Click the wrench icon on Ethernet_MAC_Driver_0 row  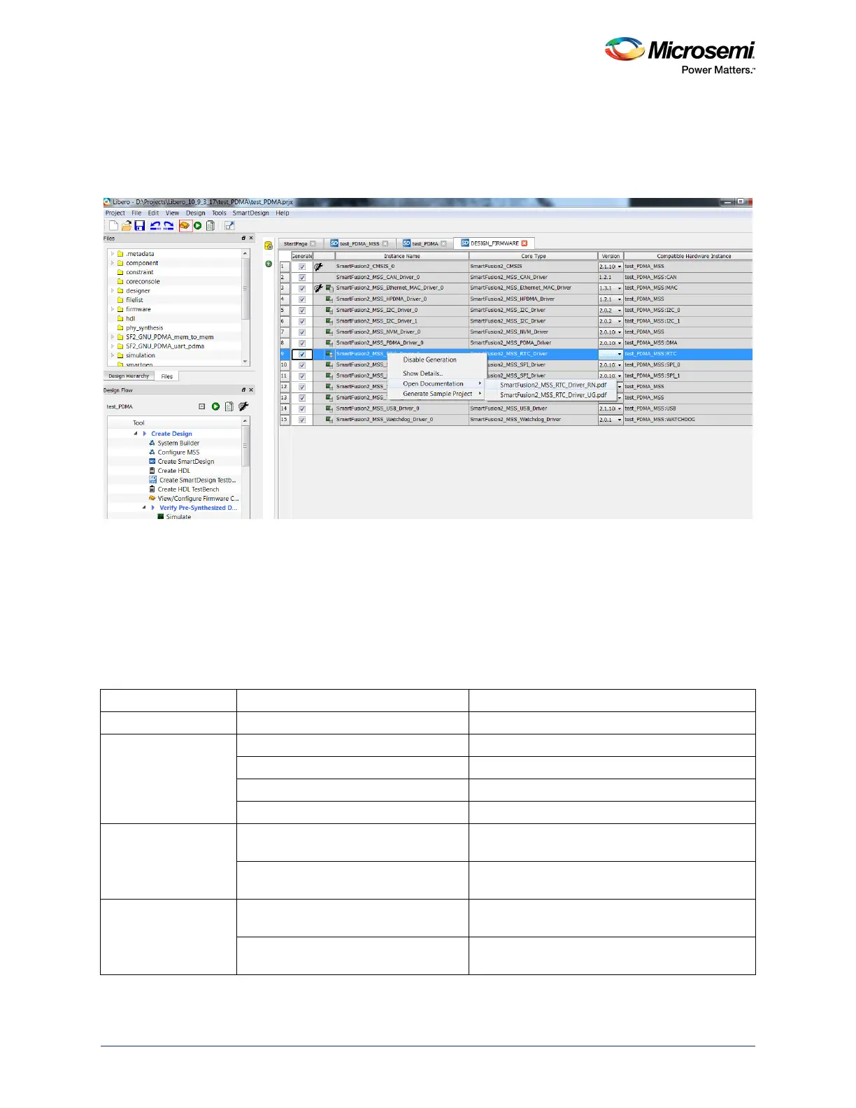point(319,288)
